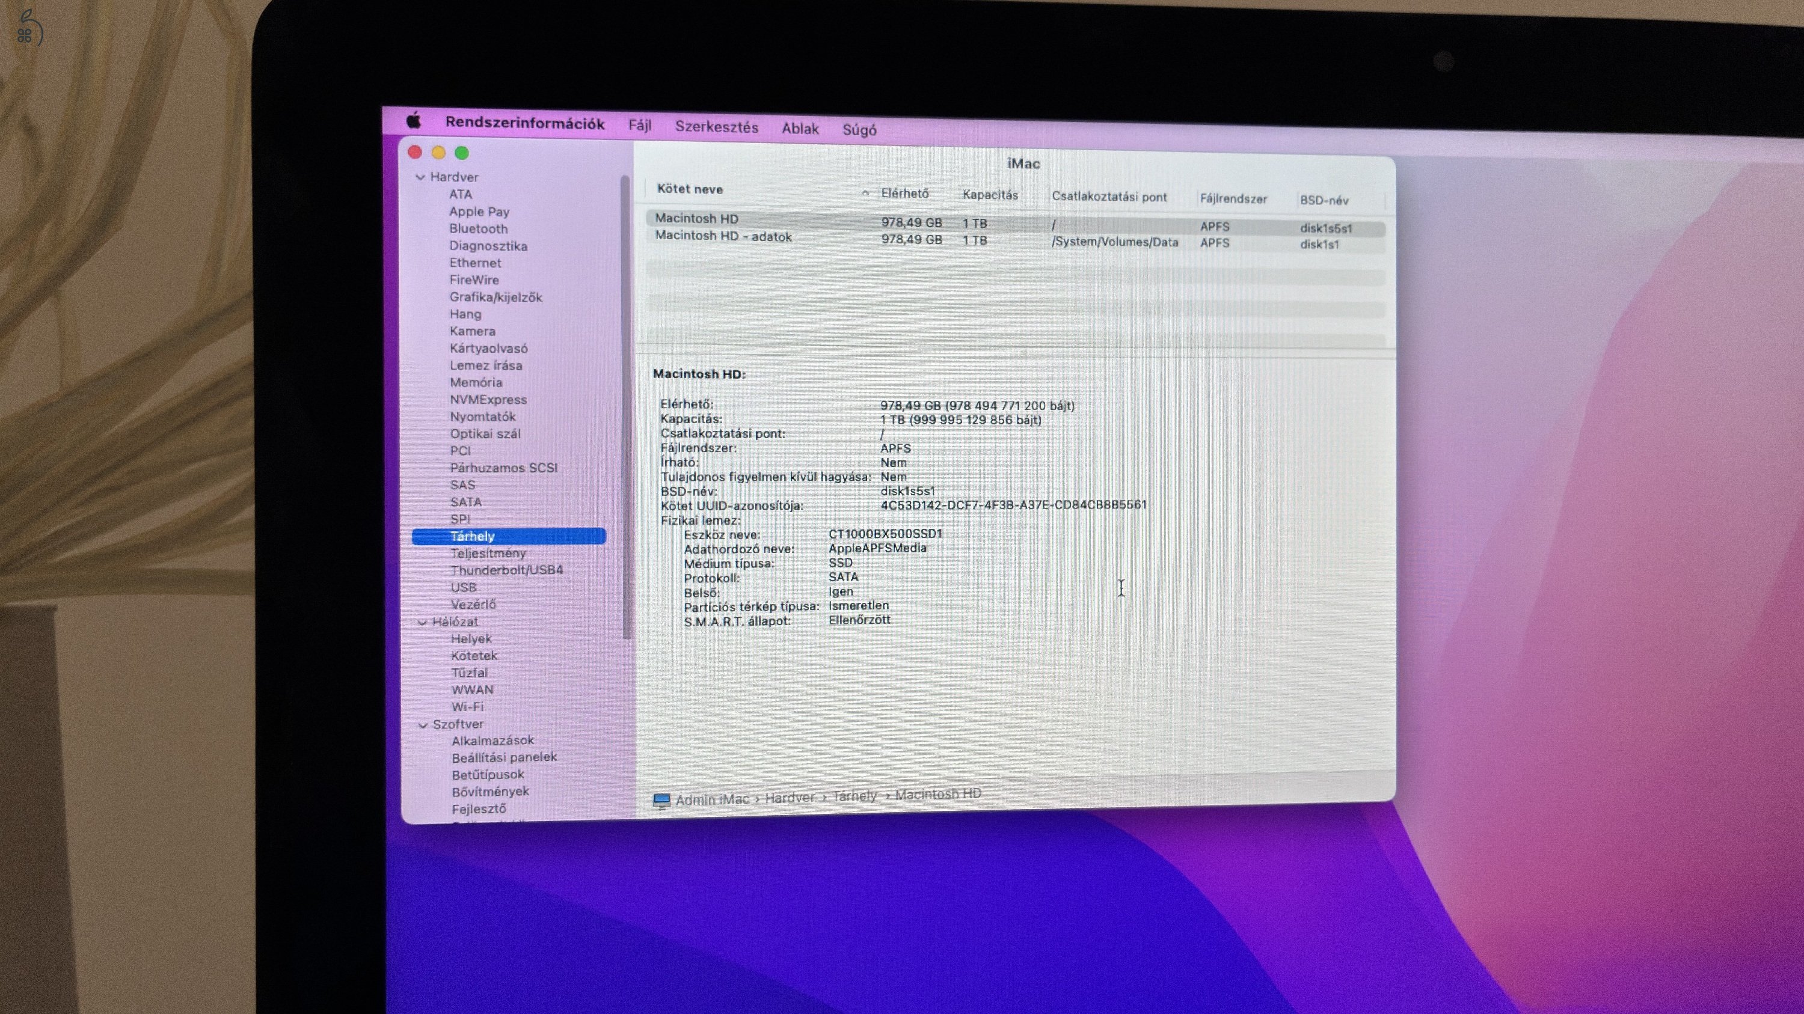Select Wi-Fi in the sidebar

(467, 707)
